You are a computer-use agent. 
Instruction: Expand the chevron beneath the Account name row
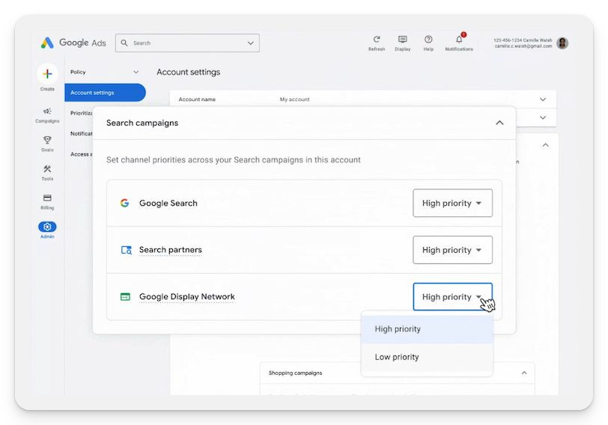543,117
